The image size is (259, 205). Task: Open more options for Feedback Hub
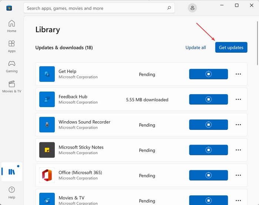[238, 99]
